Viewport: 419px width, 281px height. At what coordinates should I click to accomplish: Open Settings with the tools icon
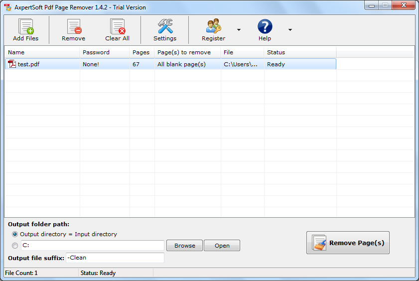[x=165, y=26]
